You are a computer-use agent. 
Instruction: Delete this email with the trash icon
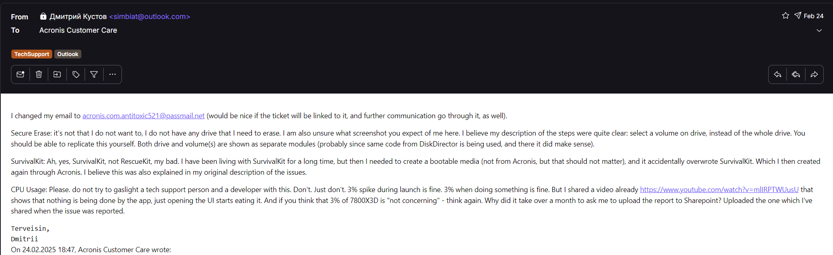39,74
